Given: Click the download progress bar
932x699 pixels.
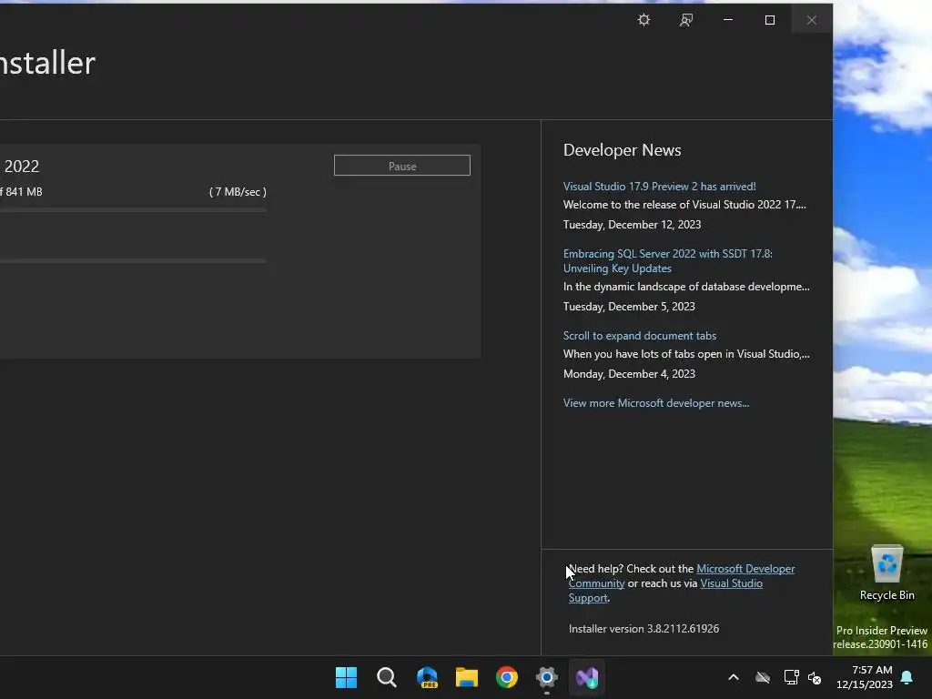Looking at the screenshot, I should (x=133, y=210).
